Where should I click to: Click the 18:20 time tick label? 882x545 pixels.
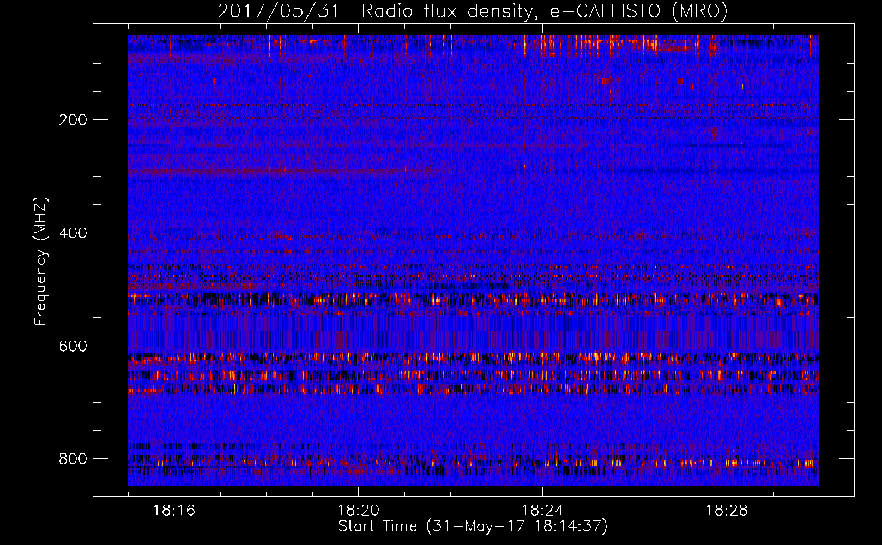click(358, 511)
